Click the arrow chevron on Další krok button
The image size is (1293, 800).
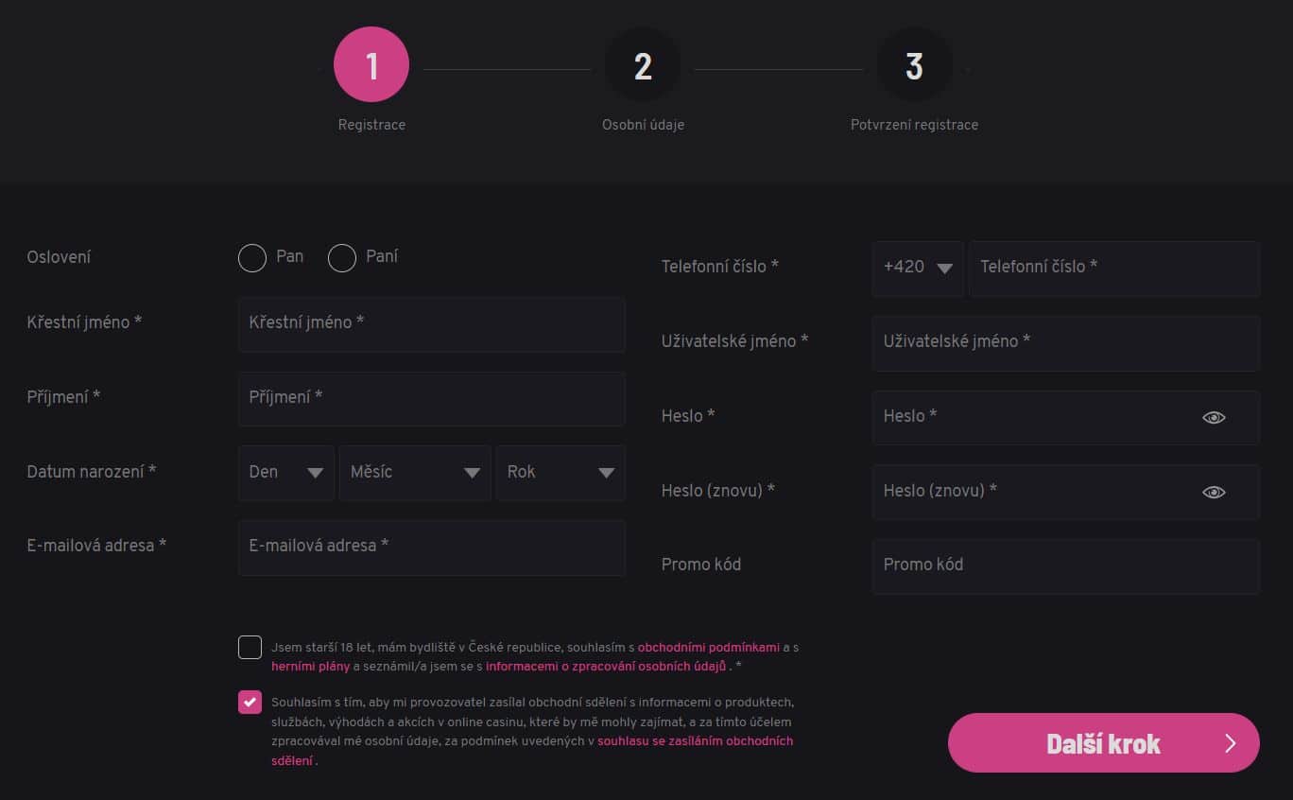click(x=1230, y=743)
